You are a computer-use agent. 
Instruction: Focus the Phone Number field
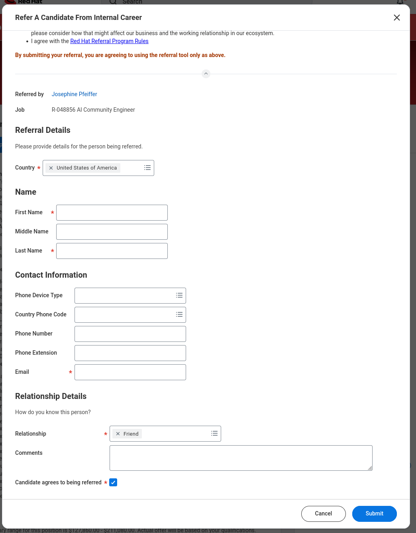tap(130, 334)
